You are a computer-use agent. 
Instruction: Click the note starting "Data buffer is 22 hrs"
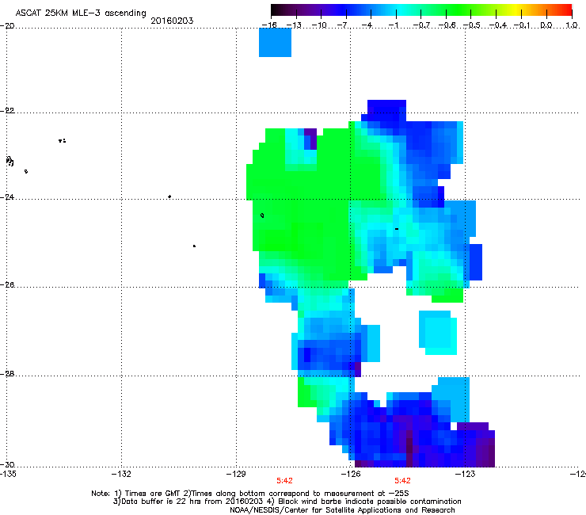(287, 502)
